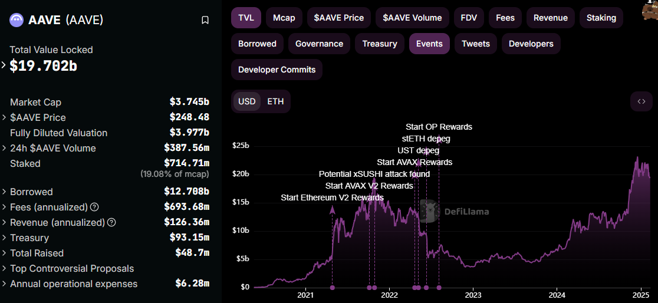The width and height of the screenshot is (658, 303).
Task: Toggle the Revenue chart metric
Action: pos(551,18)
